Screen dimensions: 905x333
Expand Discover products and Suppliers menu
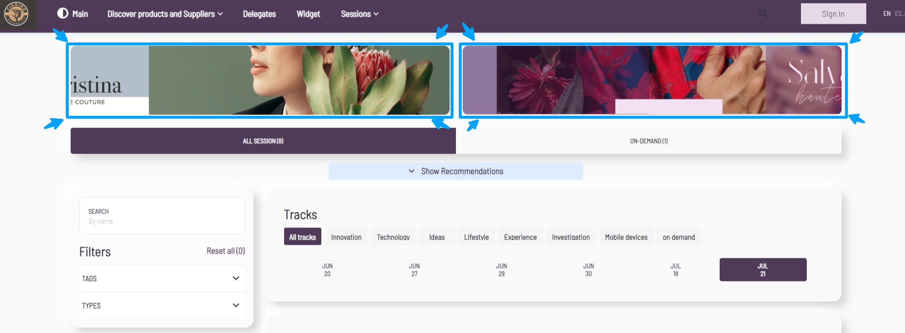pos(165,14)
